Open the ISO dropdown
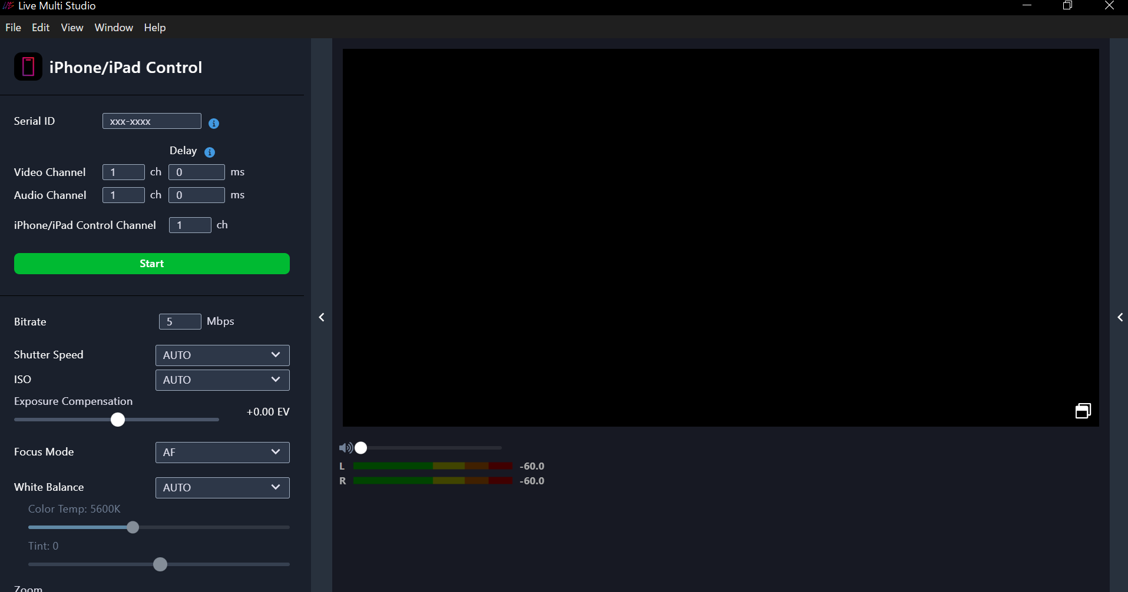This screenshot has width=1128, height=592. pos(223,380)
